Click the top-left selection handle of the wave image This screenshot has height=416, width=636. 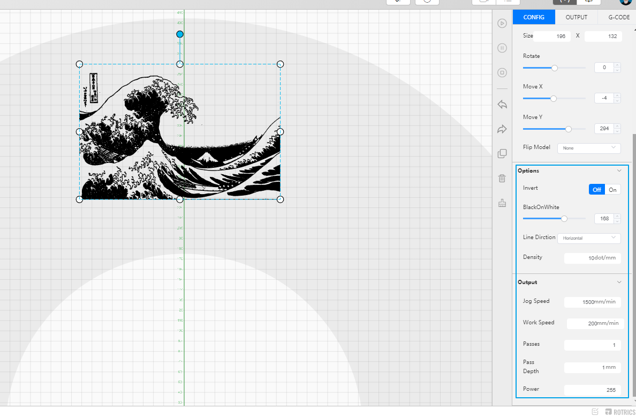pyautogui.click(x=79, y=64)
